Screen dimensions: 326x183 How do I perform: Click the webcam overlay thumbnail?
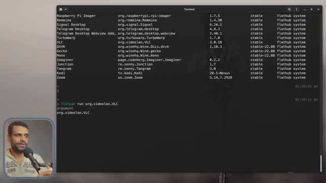(29, 148)
